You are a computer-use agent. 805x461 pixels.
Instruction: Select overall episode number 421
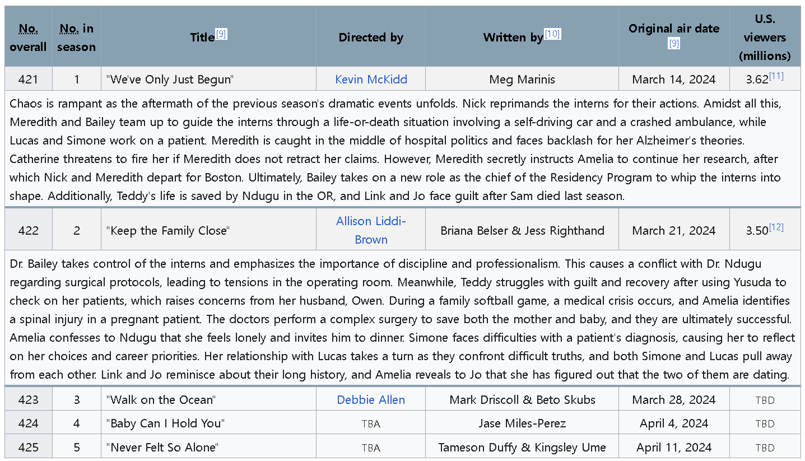click(28, 80)
